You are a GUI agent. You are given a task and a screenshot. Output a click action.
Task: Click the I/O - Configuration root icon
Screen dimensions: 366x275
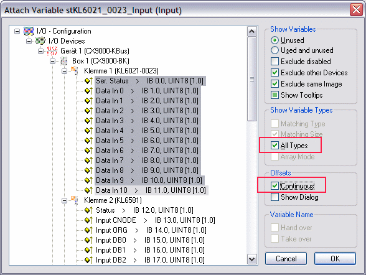point(29,31)
